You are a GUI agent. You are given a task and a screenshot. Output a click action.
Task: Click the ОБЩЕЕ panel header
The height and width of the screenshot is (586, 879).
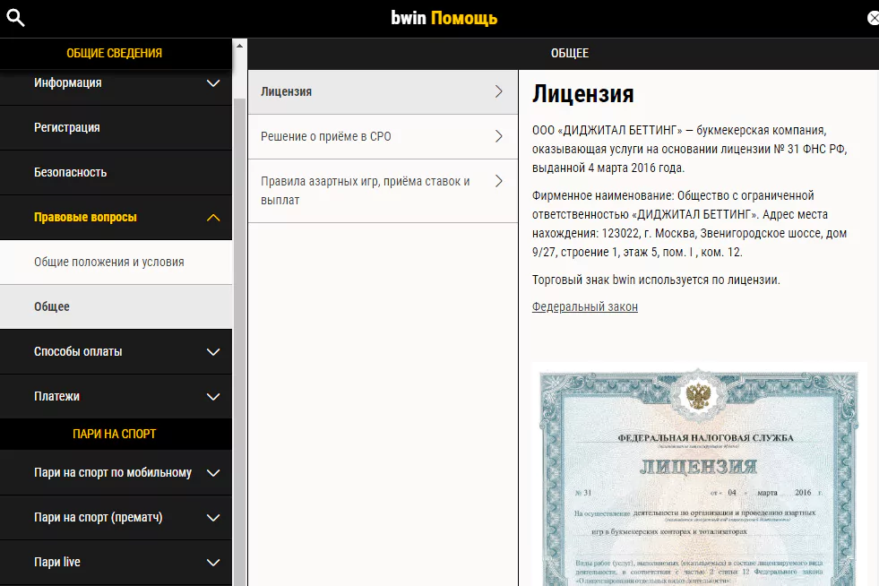coord(570,53)
